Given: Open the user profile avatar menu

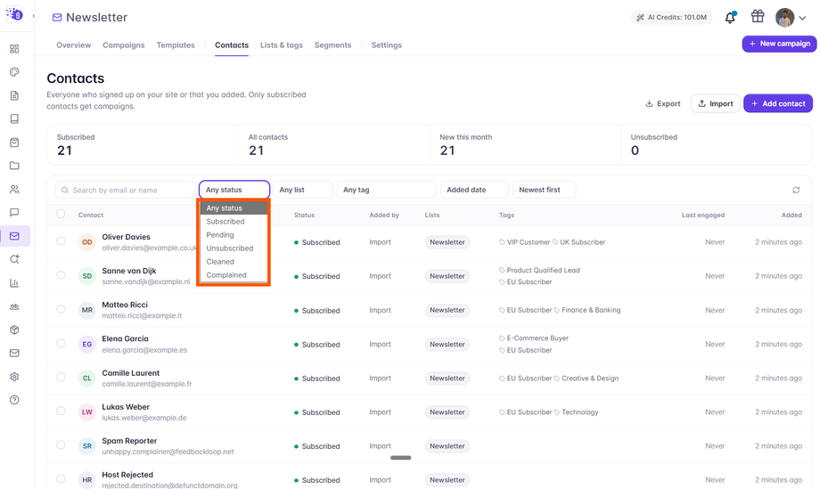Looking at the screenshot, I should pos(791,17).
